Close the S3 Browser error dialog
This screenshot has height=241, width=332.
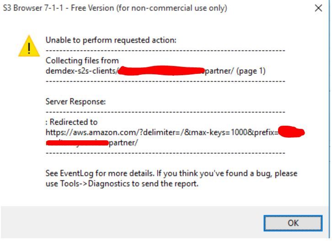point(319,9)
